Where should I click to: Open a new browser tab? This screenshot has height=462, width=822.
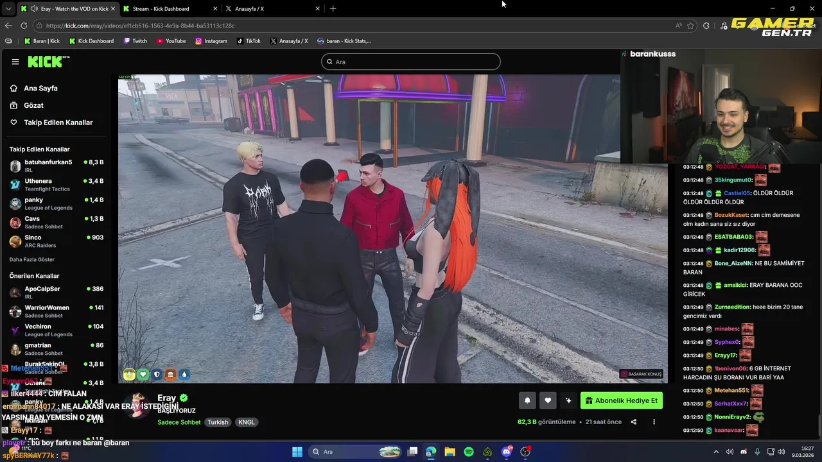coord(333,9)
